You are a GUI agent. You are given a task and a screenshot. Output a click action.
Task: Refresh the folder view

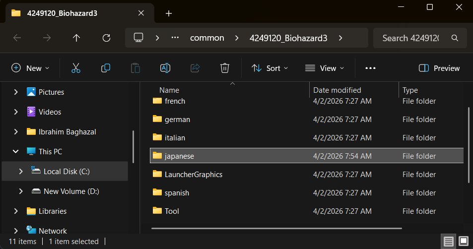(106, 38)
